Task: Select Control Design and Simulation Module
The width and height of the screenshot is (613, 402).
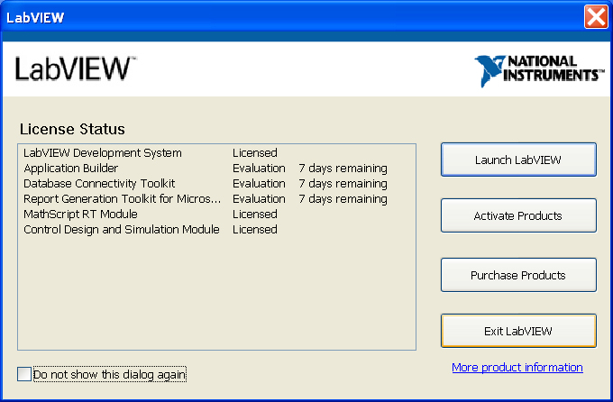Action: 122,230
